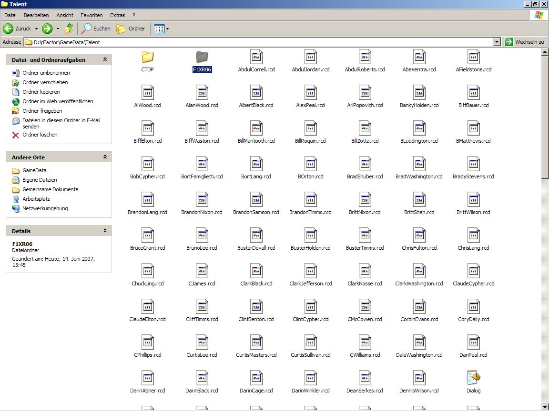The width and height of the screenshot is (549, 411).
Task: Click the green forward arrow button
Action: [47, 29]
